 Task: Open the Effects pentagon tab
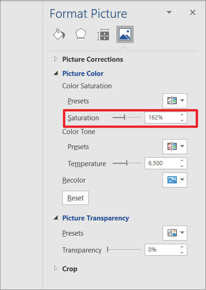pos(81,34)
